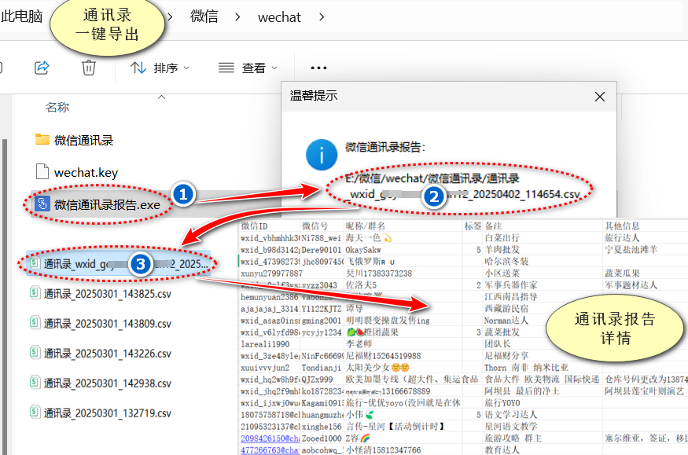This screenshot has width=688, height=455.
Task: Click the Share icon in the toolbar
Action: 41,68
